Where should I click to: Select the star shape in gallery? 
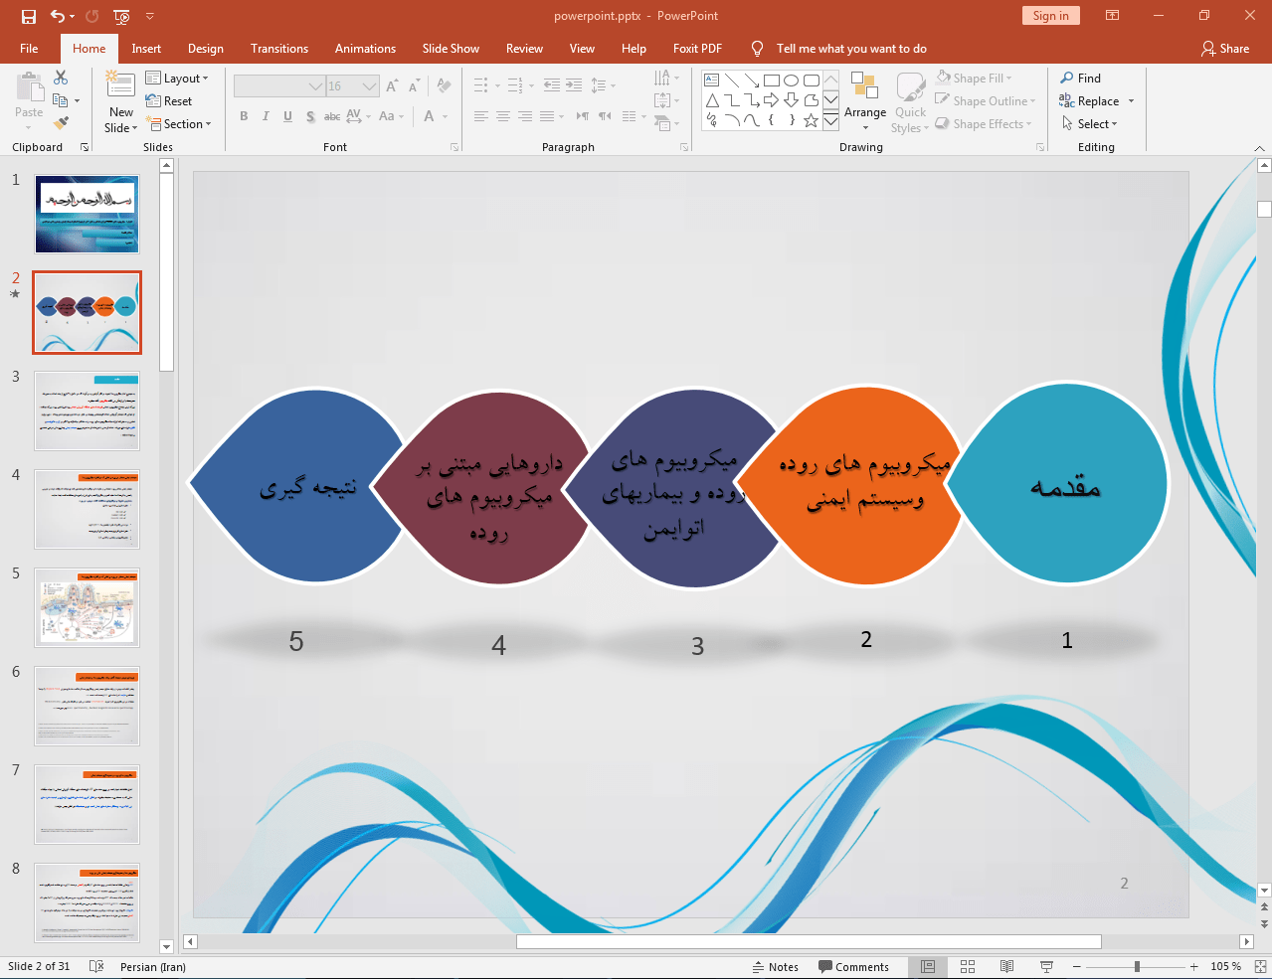coord(811,120)
